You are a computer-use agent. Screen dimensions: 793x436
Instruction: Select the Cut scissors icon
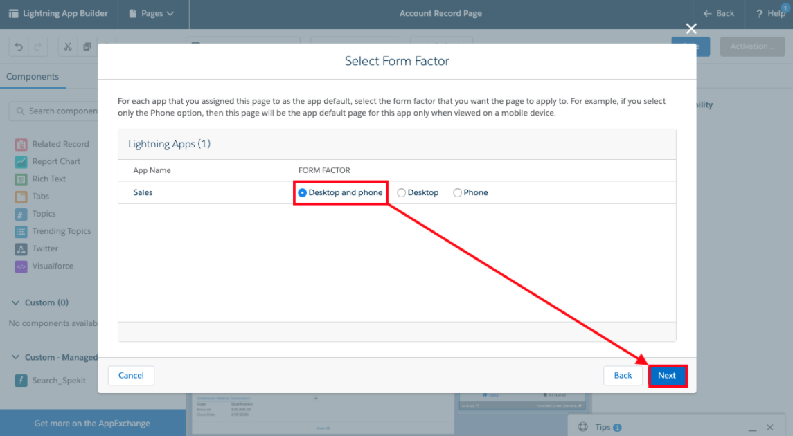pos(67,46)
